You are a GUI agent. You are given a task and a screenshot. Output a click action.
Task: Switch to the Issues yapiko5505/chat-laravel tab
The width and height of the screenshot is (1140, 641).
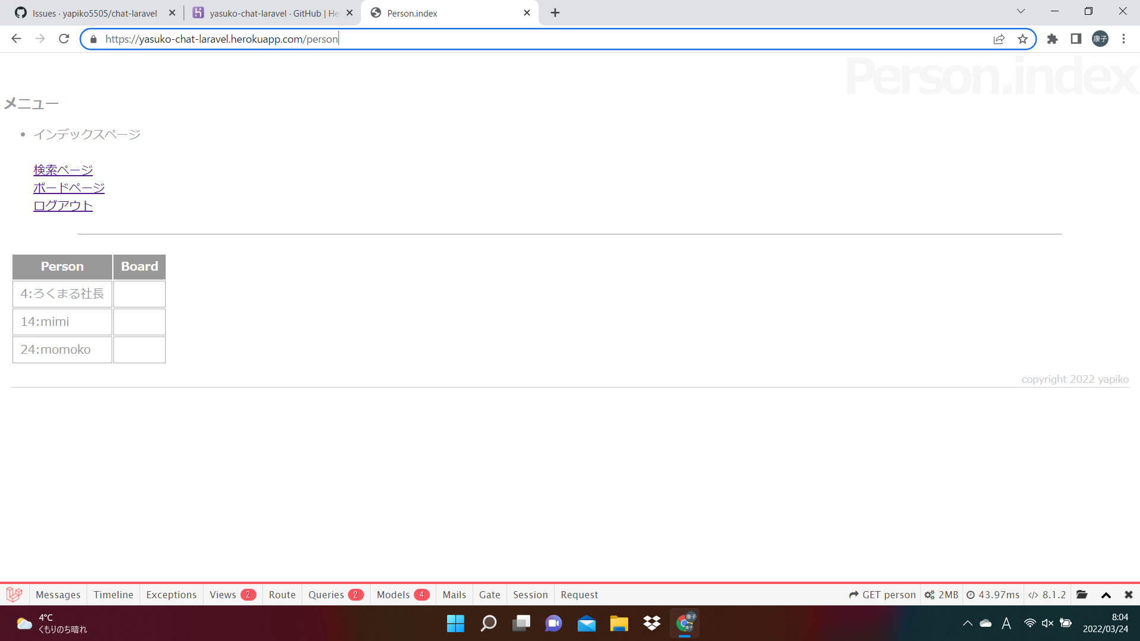pyautogui.click(x=95, y=13)
